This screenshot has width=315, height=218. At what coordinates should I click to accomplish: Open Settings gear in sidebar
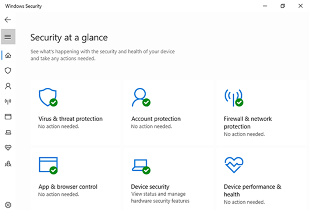(x=8, y=205)
